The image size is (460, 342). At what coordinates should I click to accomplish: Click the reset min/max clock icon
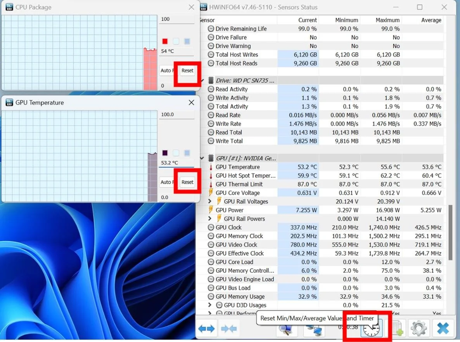(x=371, y=328)
